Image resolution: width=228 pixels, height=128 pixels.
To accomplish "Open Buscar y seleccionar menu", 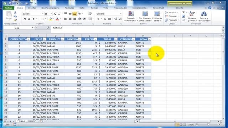I will tap(204, 17).
